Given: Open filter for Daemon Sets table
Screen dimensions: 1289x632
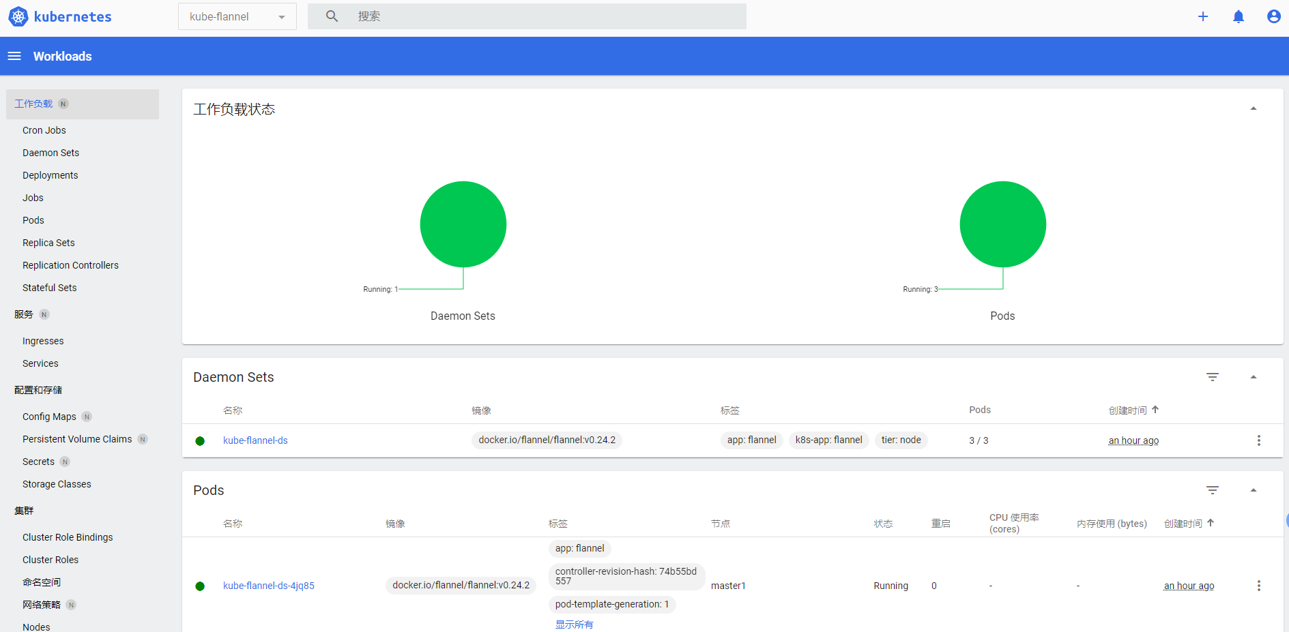Looking at the screenshot, I should 1213,377.
